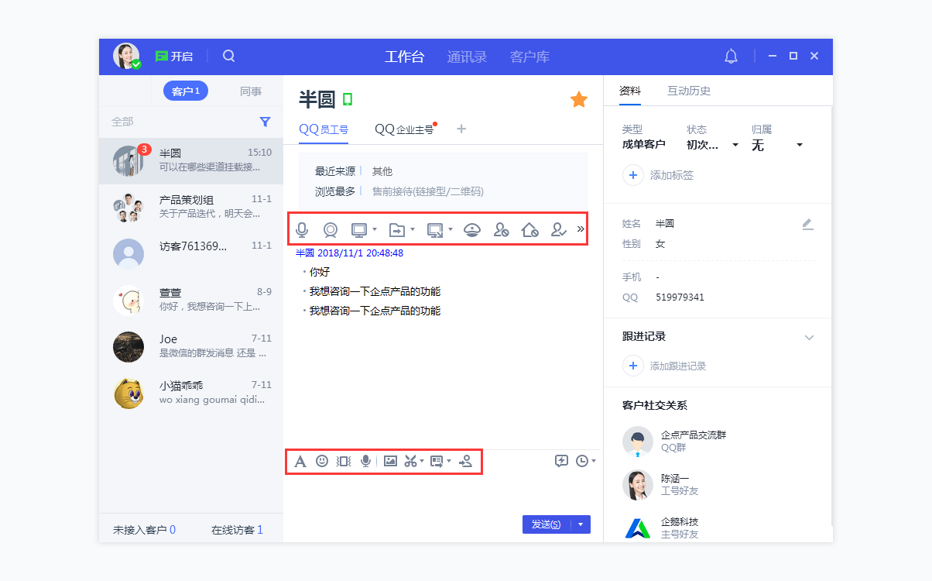
Task: Open the 通讯录 menu item
Action: 466,56
